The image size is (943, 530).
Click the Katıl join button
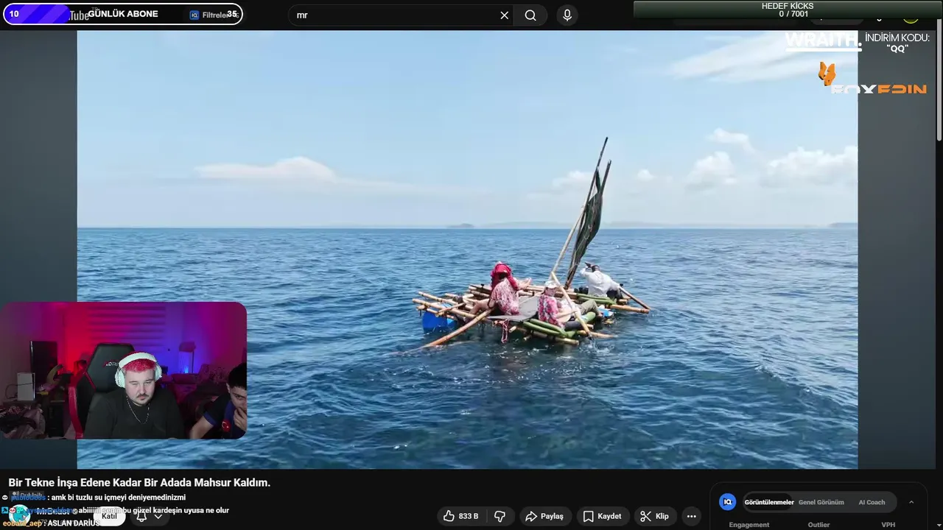click(109, 516)
